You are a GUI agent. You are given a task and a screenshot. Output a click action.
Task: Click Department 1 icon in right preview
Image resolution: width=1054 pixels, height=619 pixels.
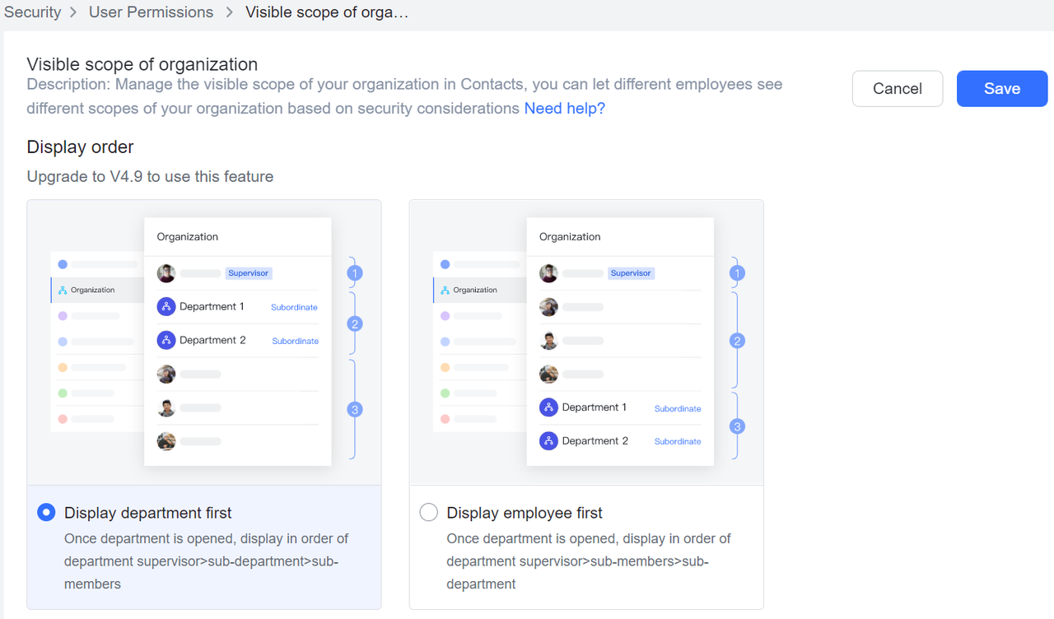click(x=548, y=407)
